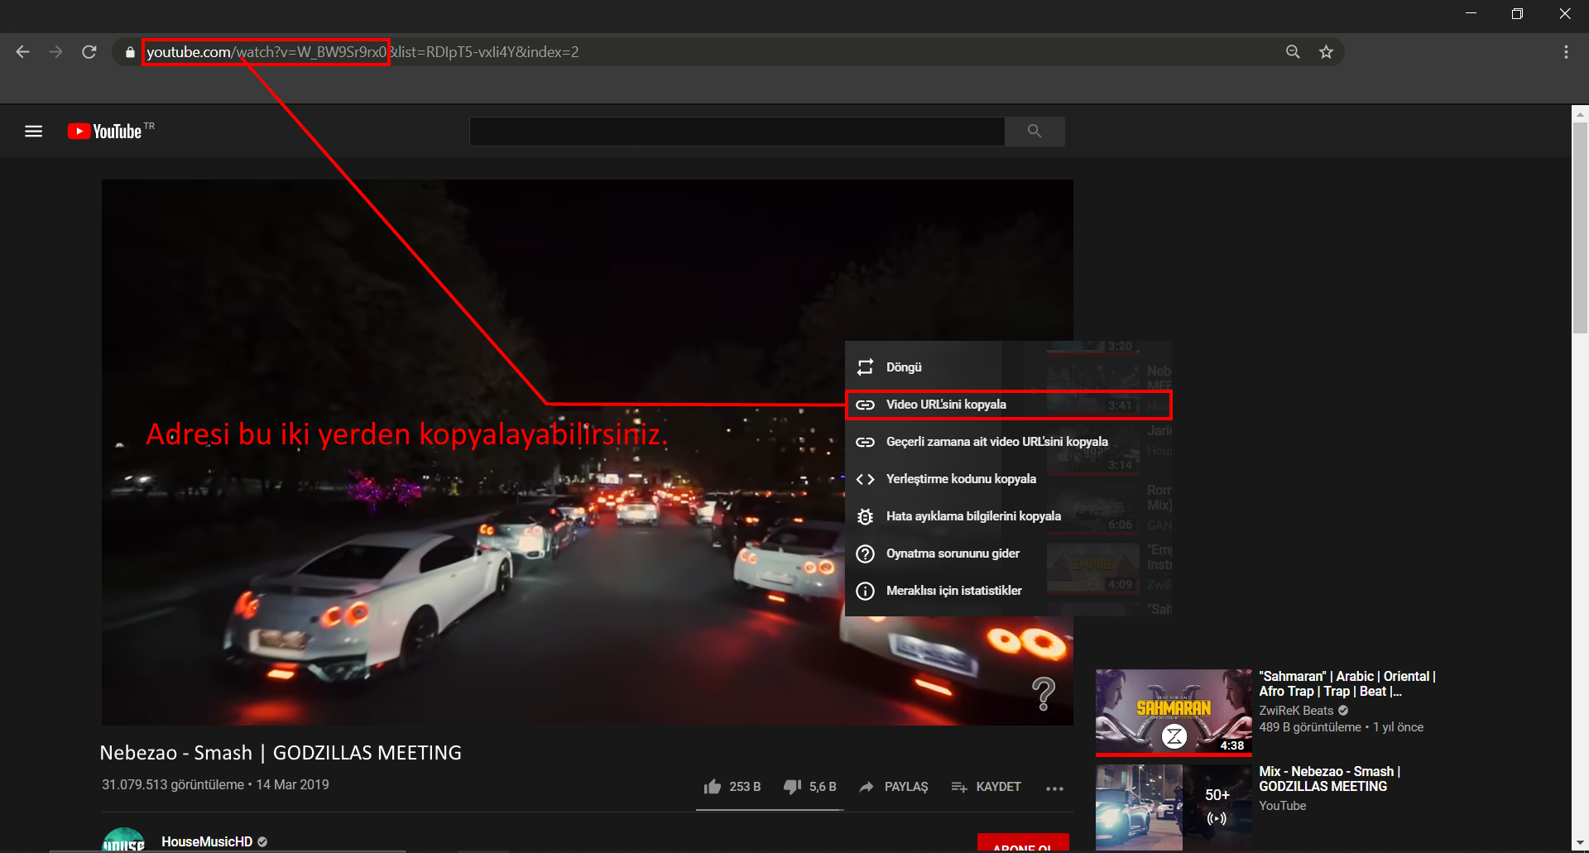Click the question mark watermark on video

pyautogui.click(x=1044, y=693)
